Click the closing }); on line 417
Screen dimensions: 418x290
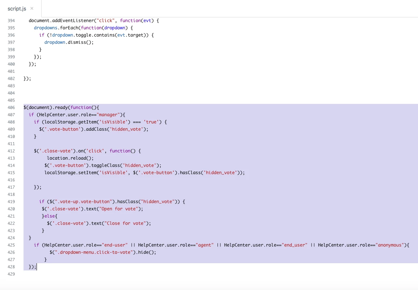[x=38, y=187]
